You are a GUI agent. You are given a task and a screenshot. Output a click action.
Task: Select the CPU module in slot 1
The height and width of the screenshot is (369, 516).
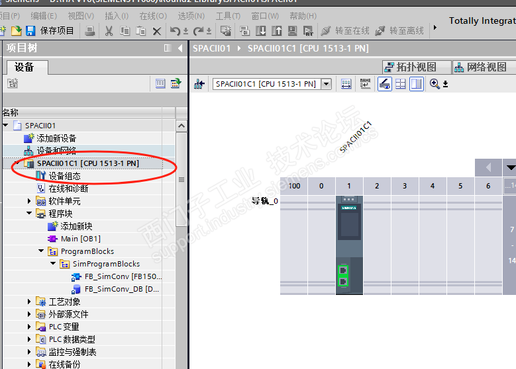click(349, 245)
